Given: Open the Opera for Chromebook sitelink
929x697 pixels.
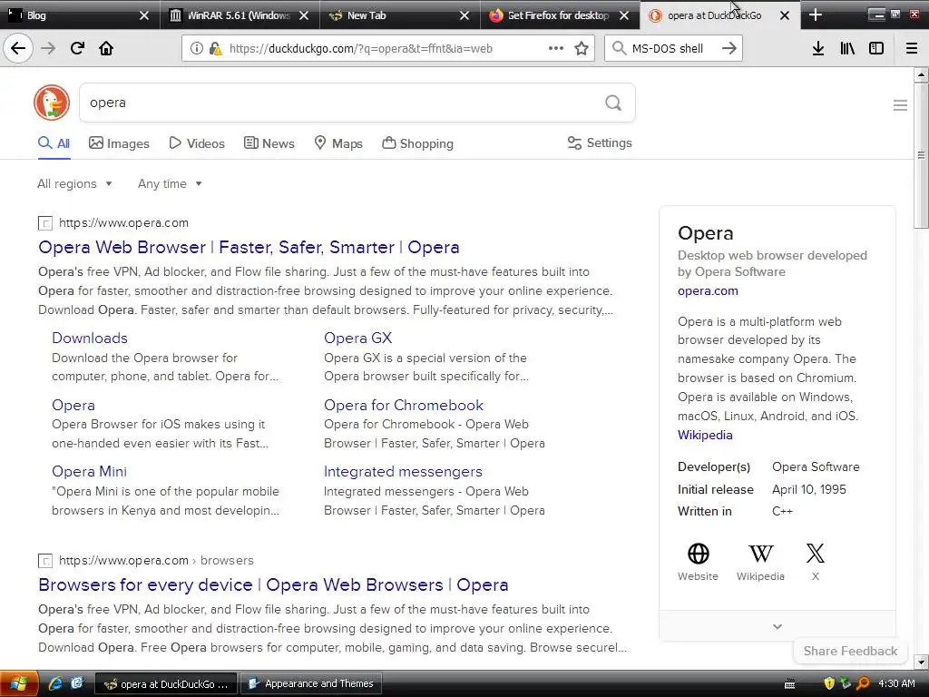Looking at the screenshot, I should (x=404, y=406).
